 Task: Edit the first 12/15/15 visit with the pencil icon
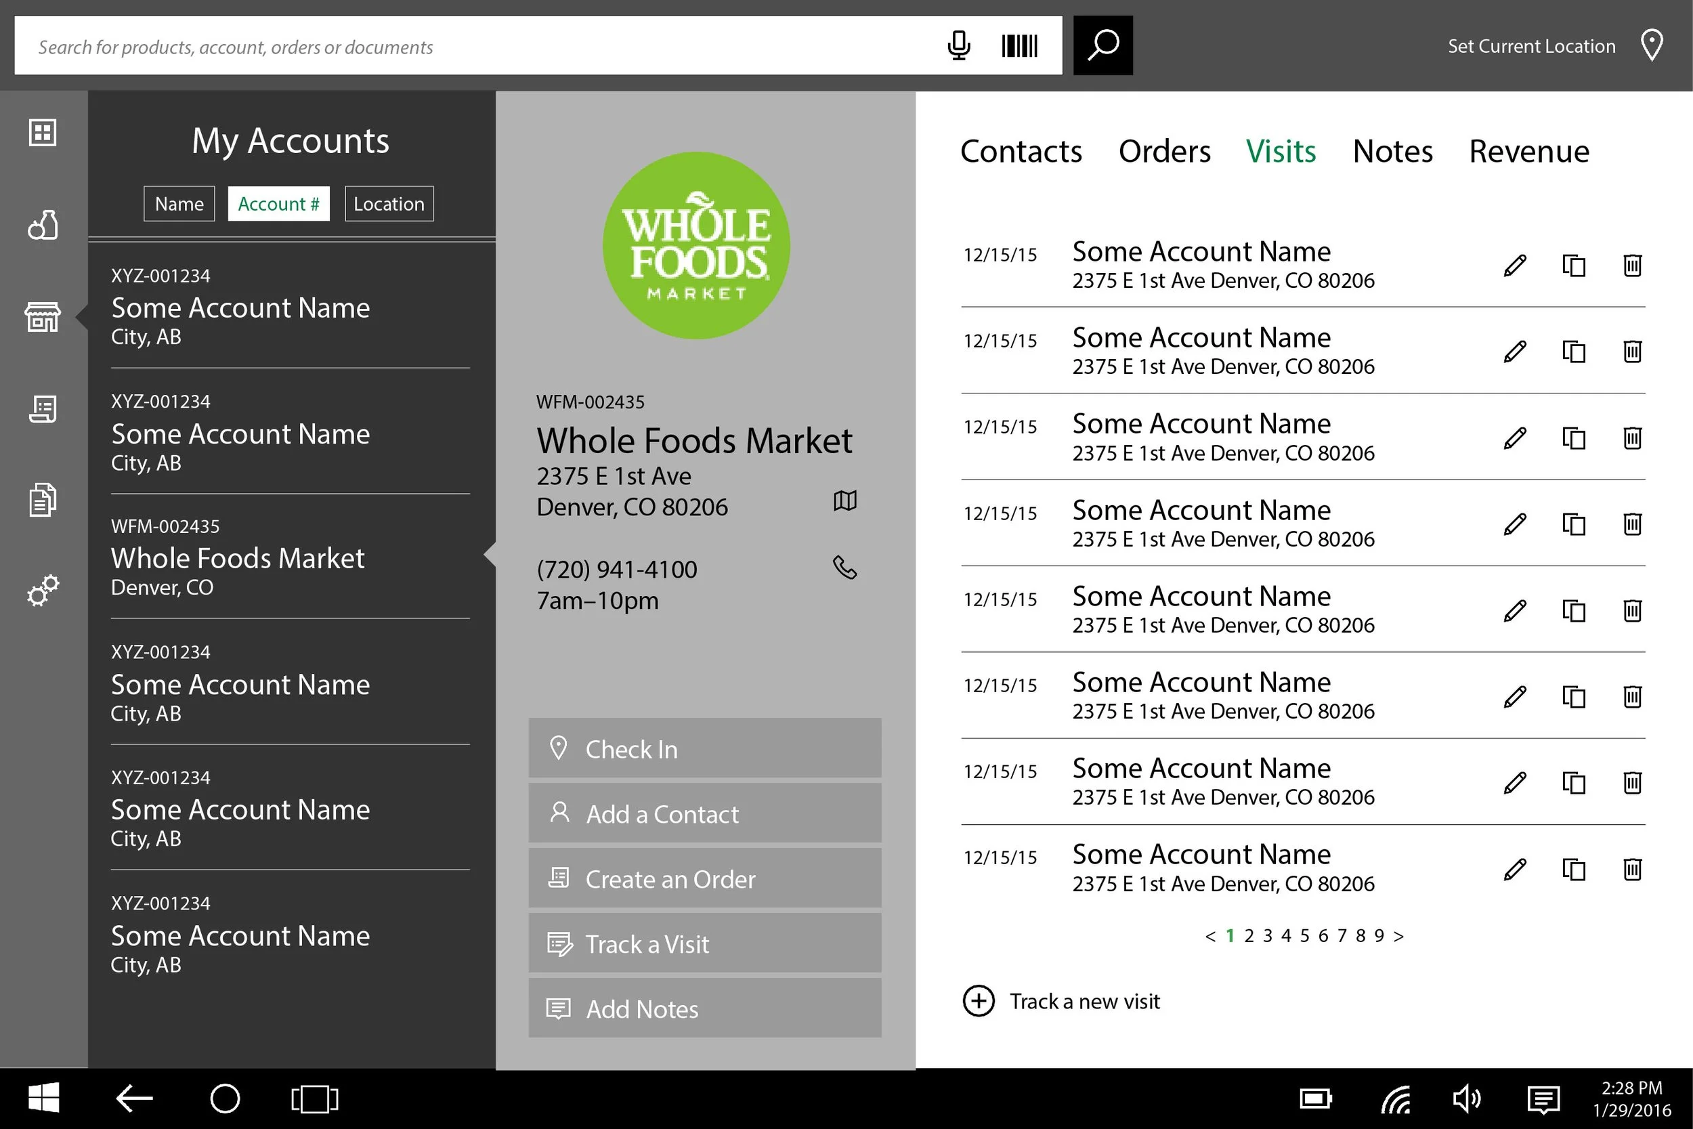(1514, 265)
